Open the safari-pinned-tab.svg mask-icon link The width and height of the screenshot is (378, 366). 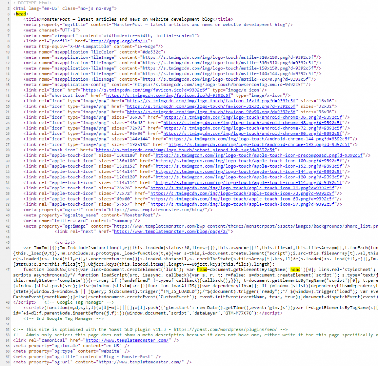185,150
